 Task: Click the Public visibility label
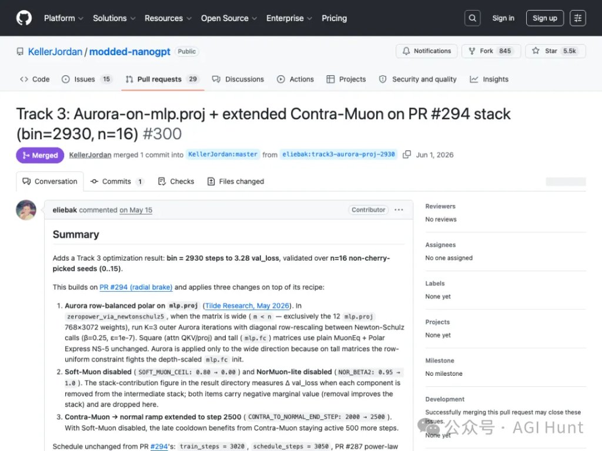[x=186, y=52]
